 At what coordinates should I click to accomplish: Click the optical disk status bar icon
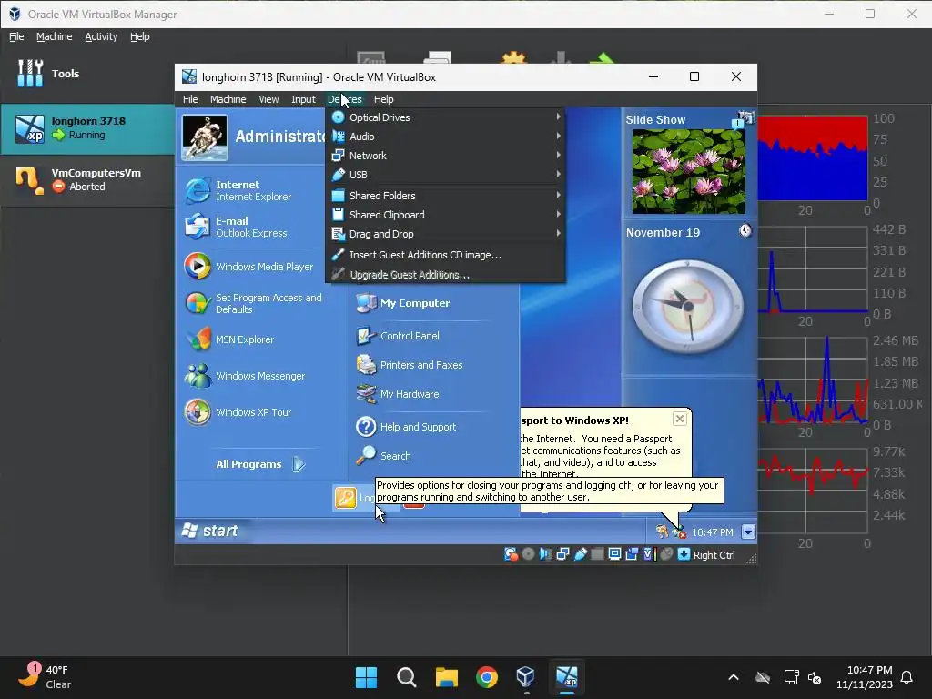click(528, 554)
